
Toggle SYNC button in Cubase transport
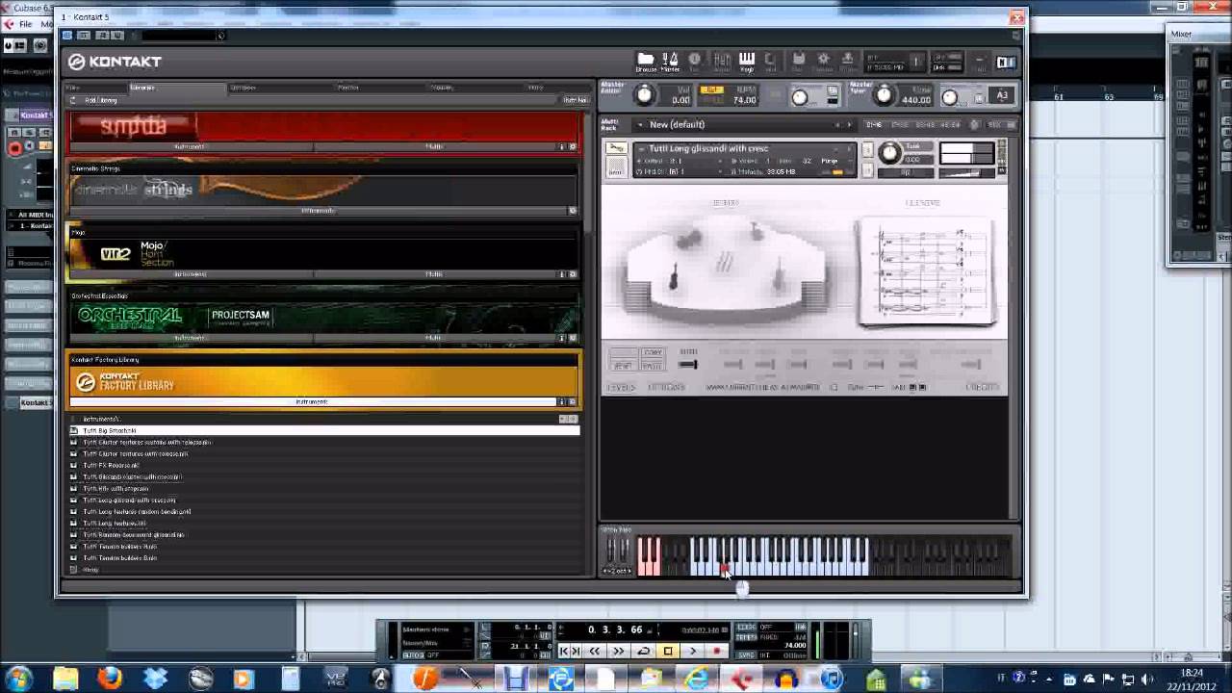coord(746,654)
